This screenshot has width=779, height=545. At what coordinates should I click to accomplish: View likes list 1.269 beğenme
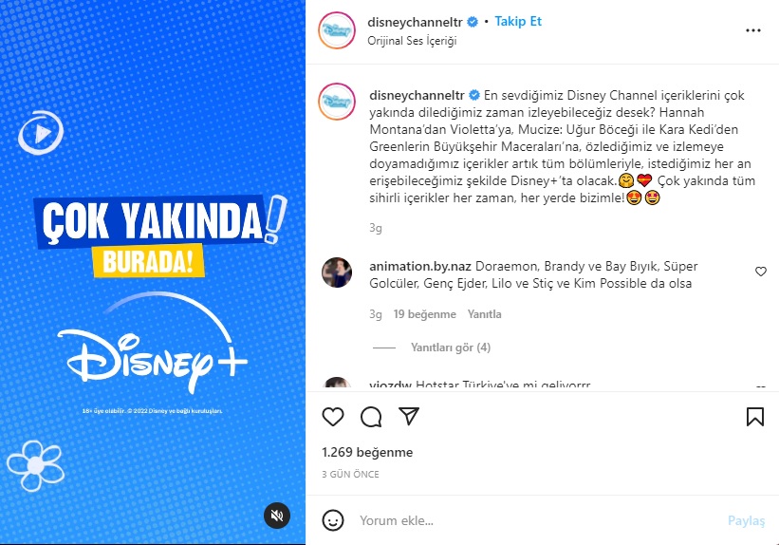[x=367, y=452]
